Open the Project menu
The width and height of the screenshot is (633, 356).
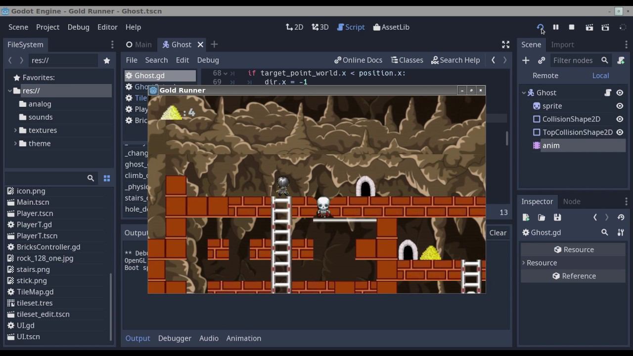click(47, 27)
